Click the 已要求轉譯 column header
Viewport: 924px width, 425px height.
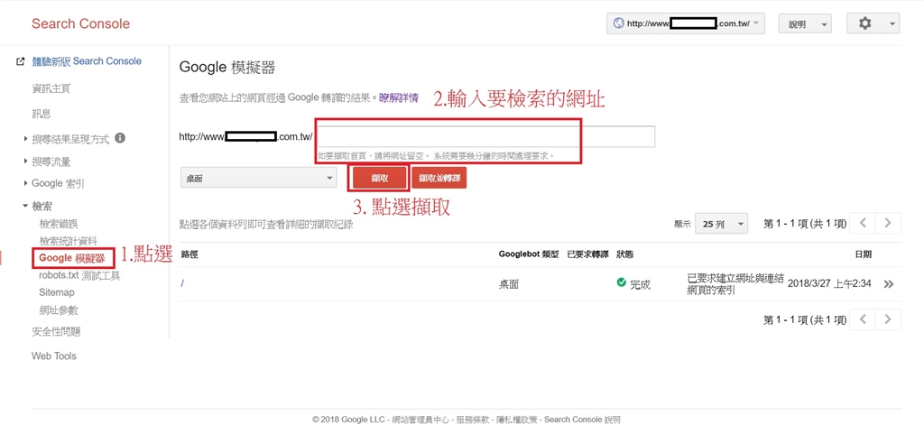point(587,254)
